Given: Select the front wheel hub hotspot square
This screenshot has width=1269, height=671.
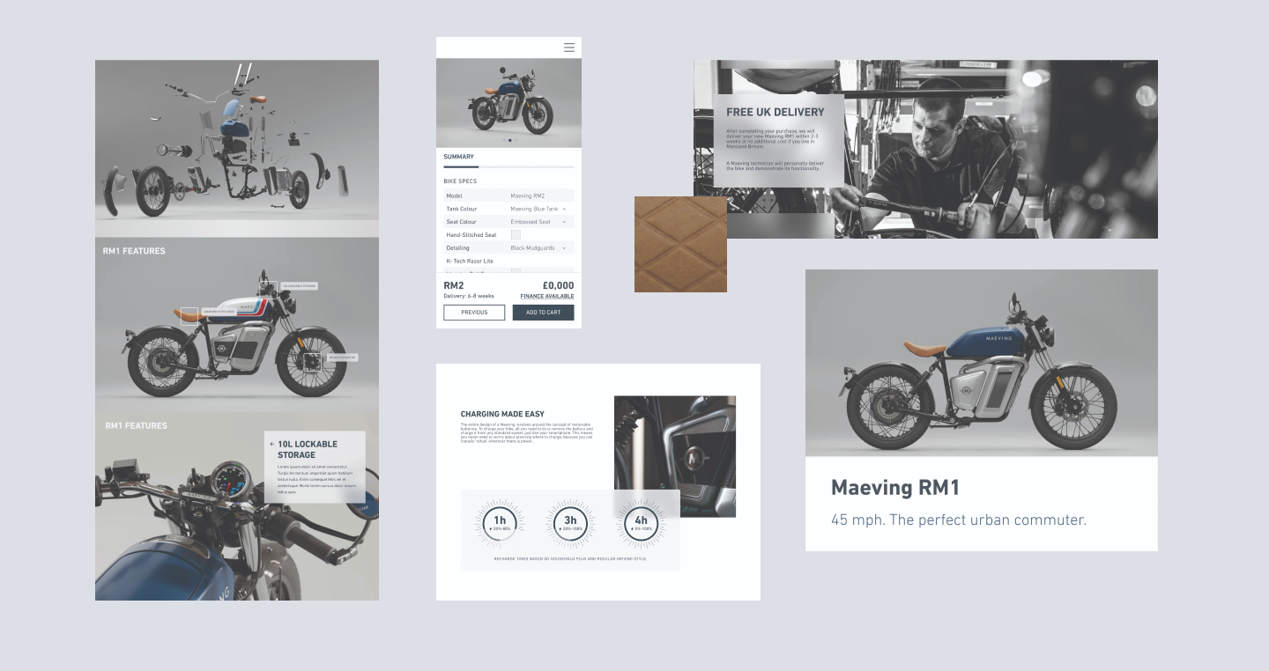Looking at the screenshot, I should (311, 362).
